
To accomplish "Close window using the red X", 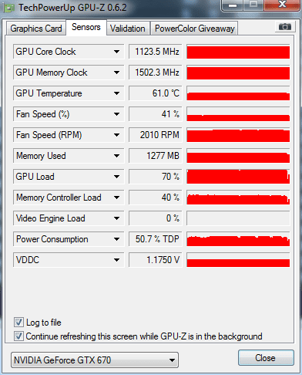I will point(283,5).
